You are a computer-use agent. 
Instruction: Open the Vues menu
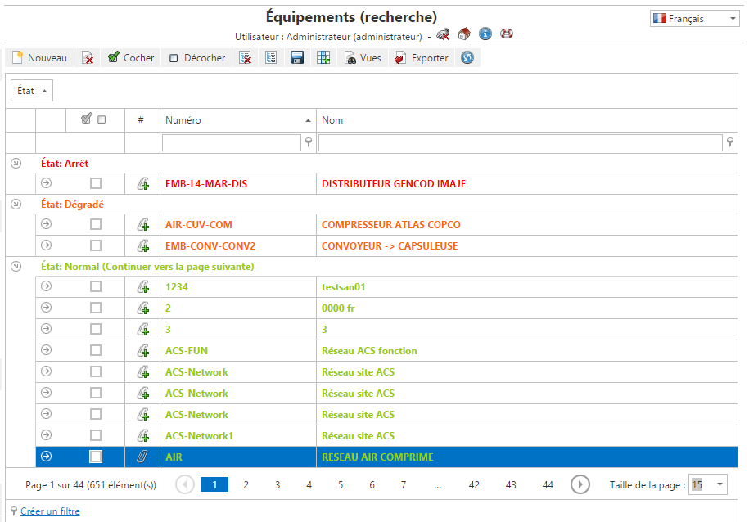click(363, 58)
